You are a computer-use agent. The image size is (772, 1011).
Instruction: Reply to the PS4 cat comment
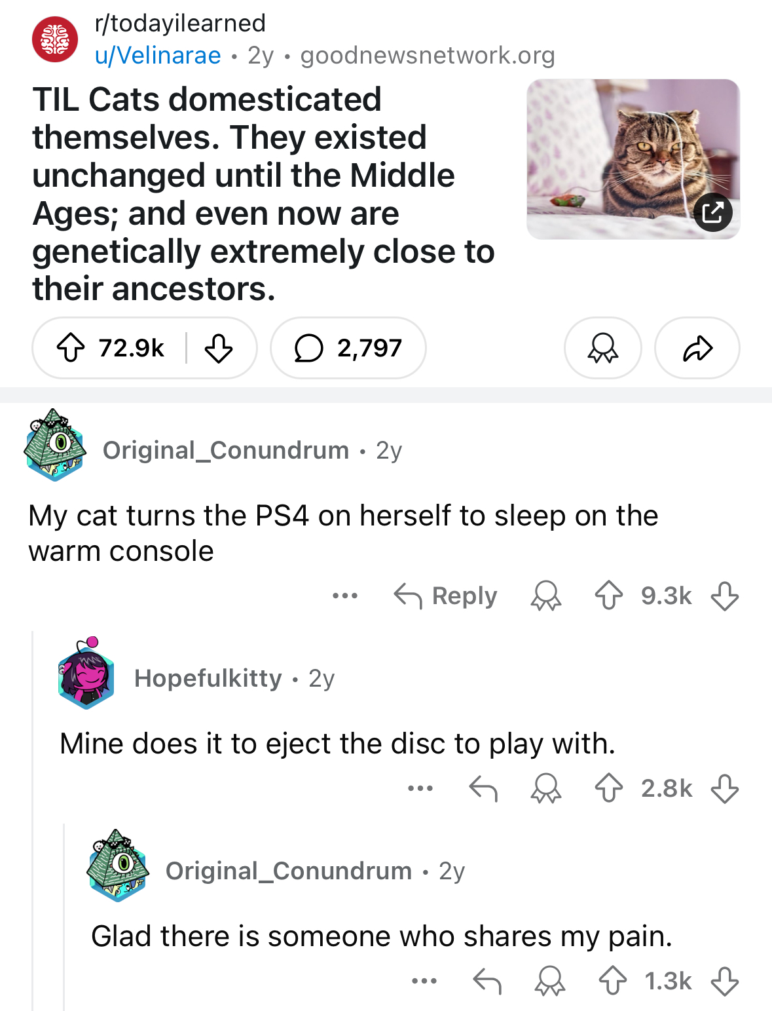446,596
